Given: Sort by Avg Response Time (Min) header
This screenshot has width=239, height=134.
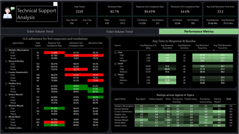Looking at the screenshot, I should (x=167, y=46).
